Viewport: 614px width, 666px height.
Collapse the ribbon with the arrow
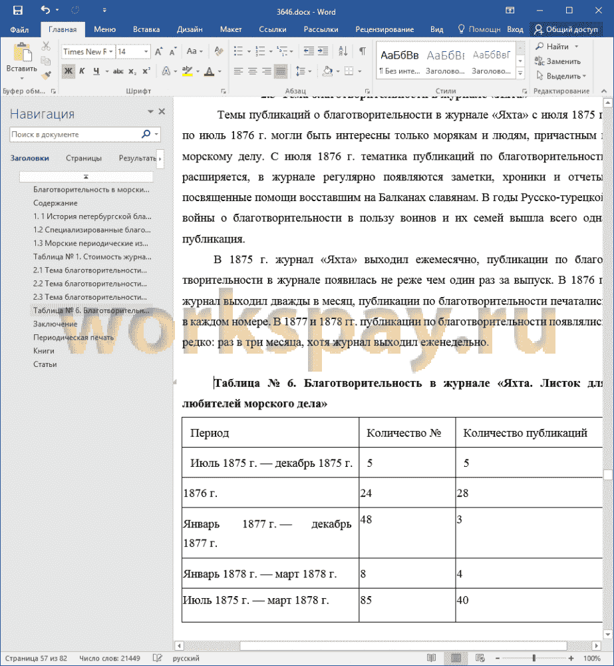[x=603, y=91]
